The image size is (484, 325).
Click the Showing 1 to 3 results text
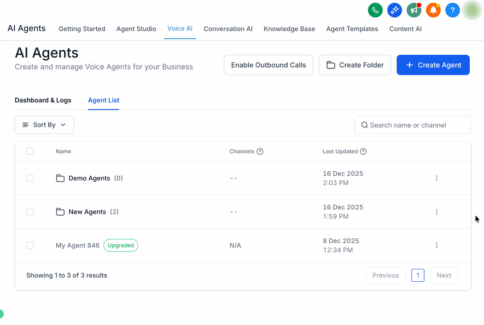67,275
